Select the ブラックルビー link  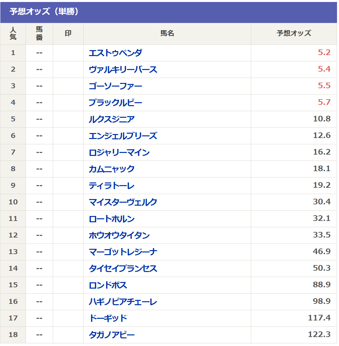click(x=115, y=103)
